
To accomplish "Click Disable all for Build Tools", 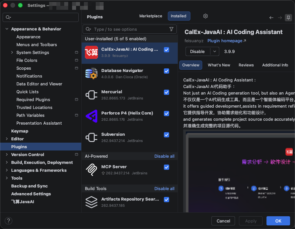I will (164, 189).
